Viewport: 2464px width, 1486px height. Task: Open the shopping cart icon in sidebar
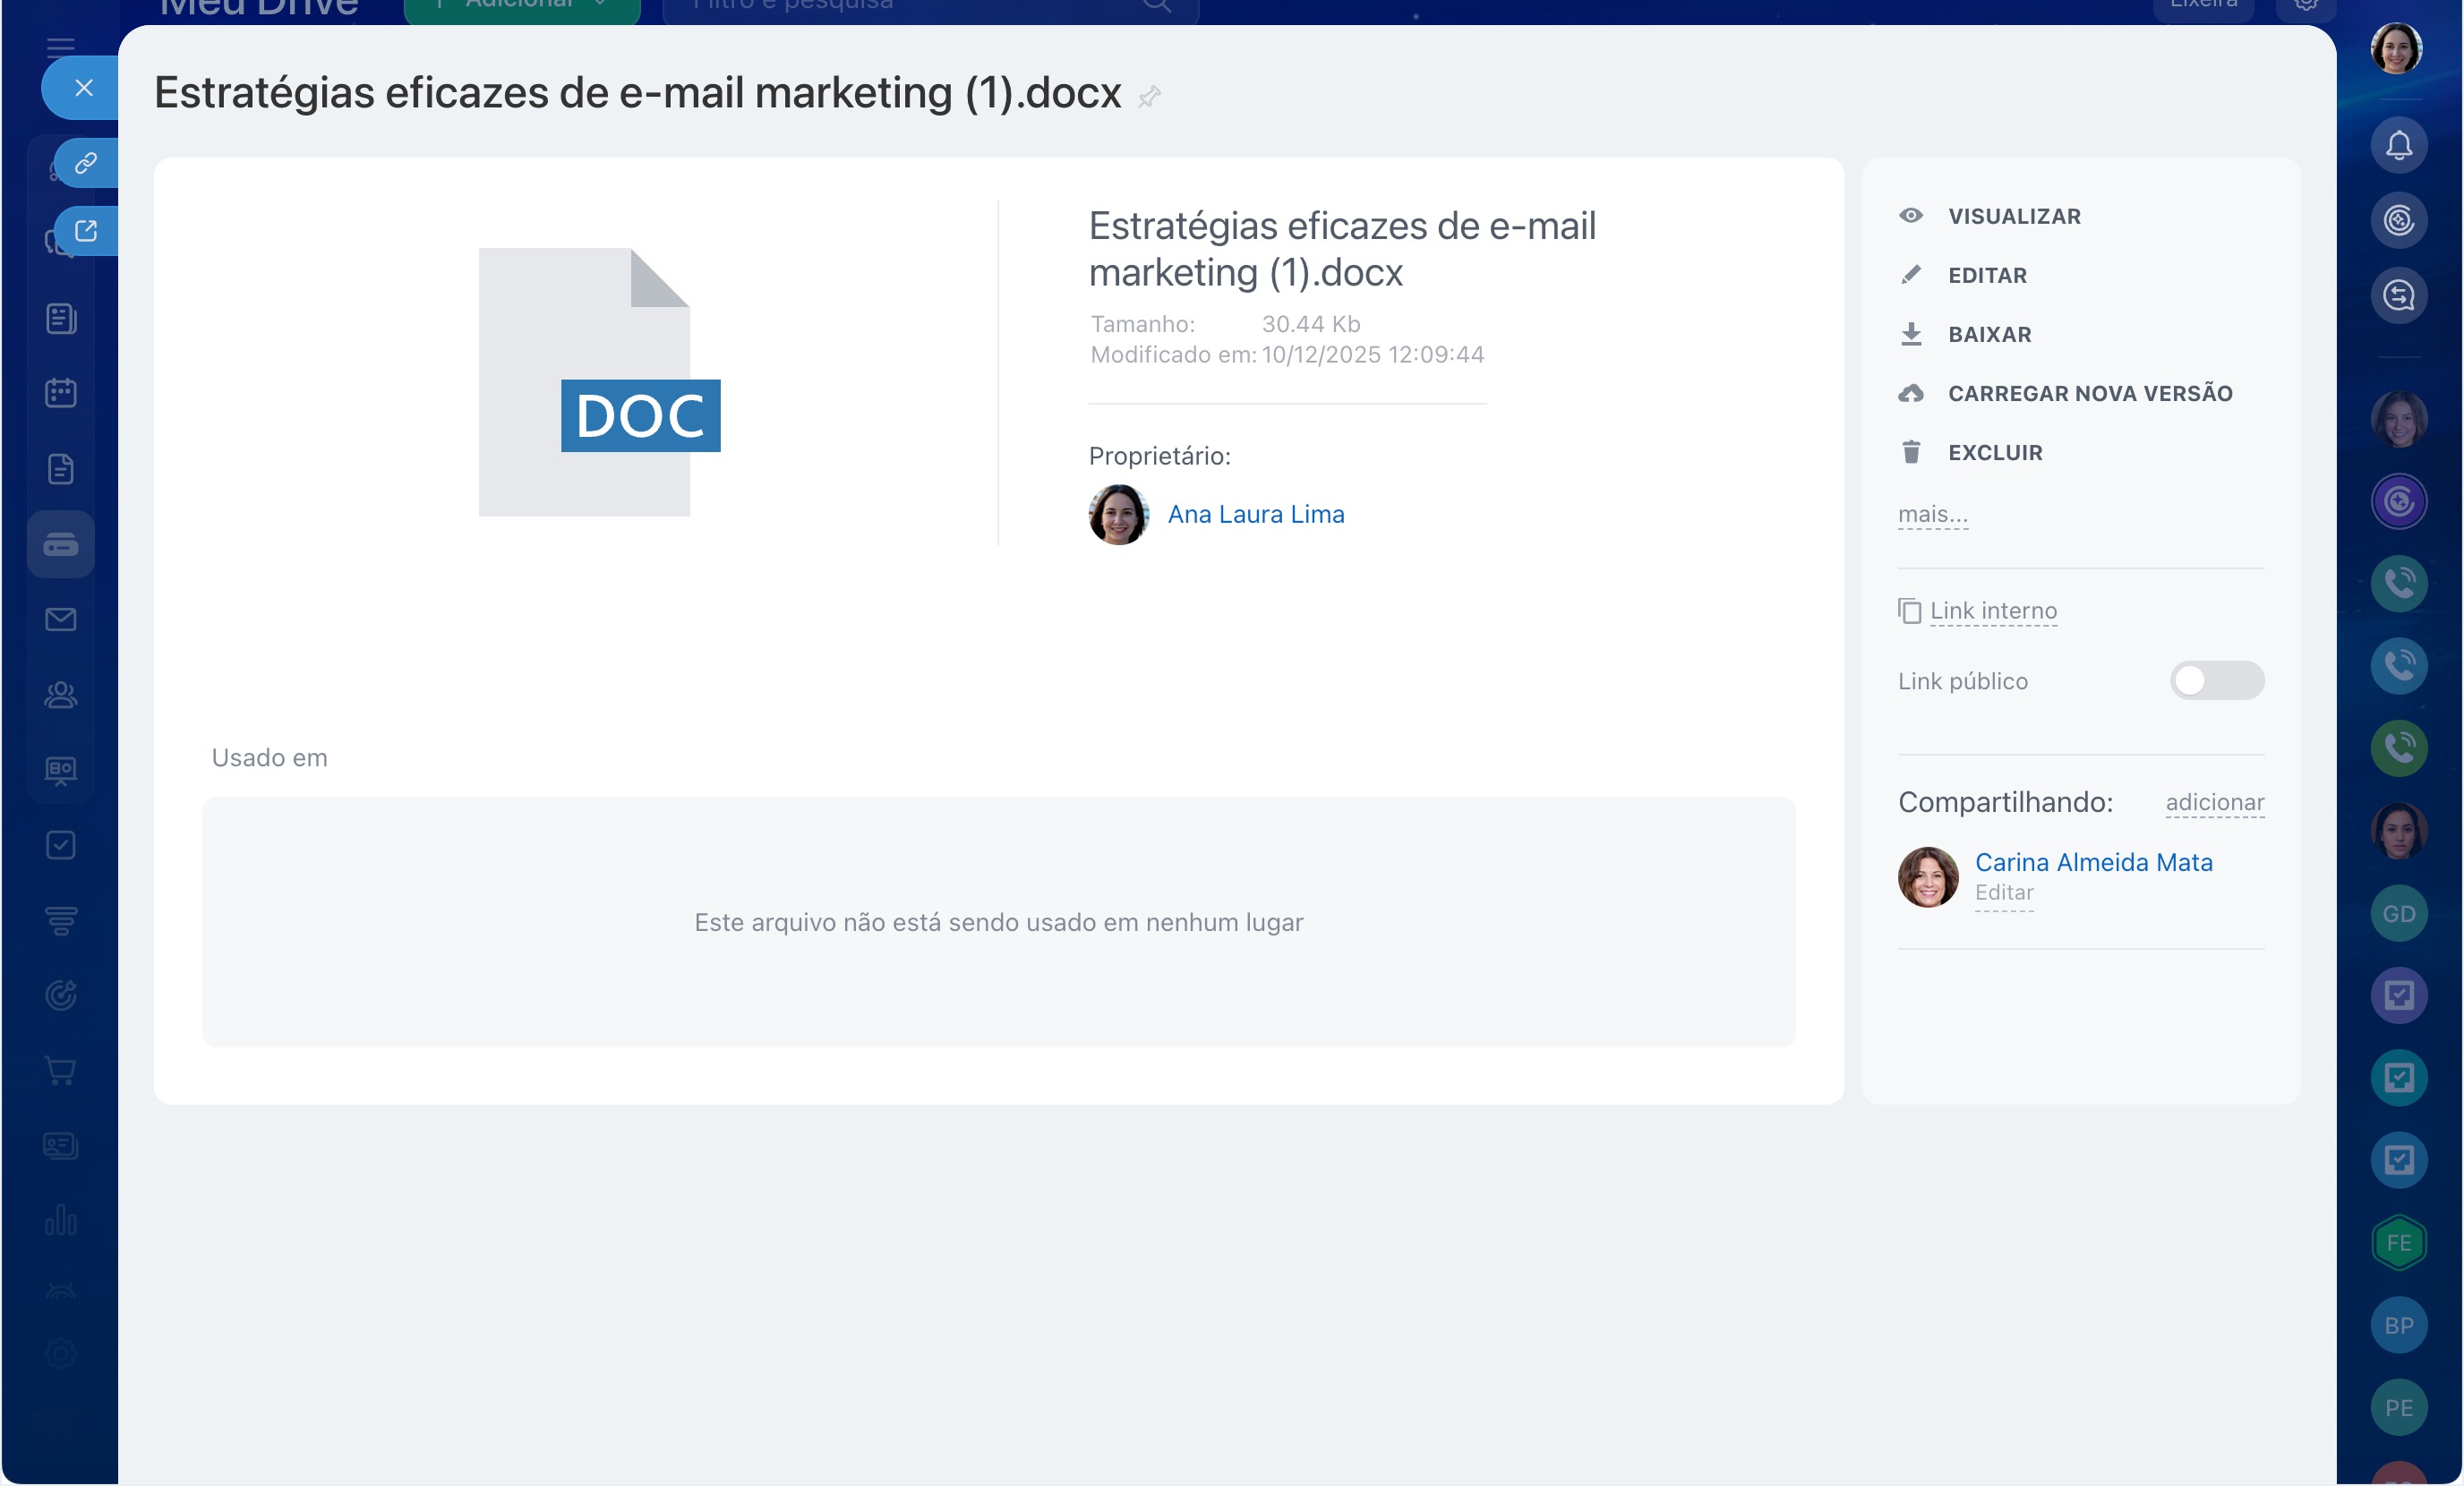pos(61,1070)
